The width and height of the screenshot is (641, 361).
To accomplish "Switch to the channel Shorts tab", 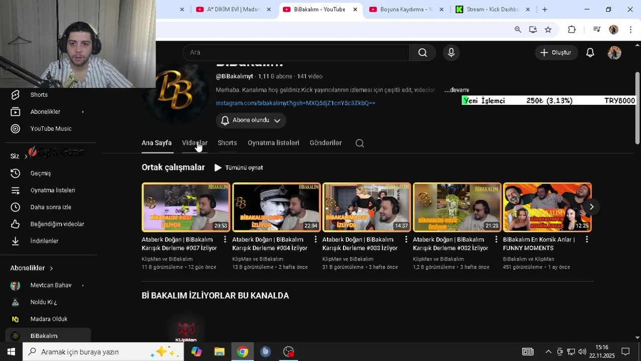I will point(227,143).
